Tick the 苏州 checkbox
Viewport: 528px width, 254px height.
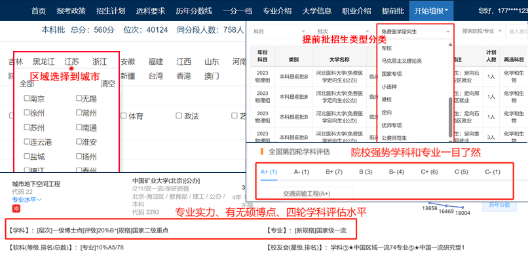27,127
